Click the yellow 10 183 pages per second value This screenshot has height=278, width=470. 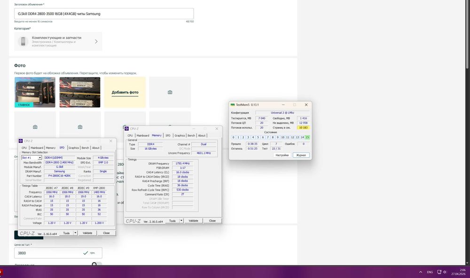(x=303, y=128)
